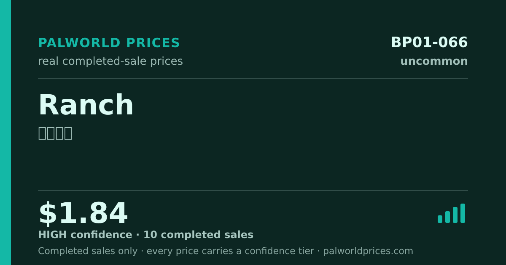506x265 pixels.
Task: Click the teal accent stripe on left edge
Action: [x=5, y=132]
